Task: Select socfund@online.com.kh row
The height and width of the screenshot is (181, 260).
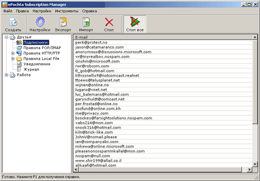Action: tap(163, 109)
